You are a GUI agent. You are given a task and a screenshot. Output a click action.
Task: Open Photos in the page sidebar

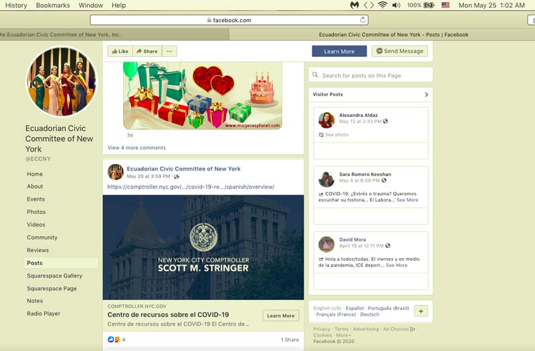pos(36,212)
